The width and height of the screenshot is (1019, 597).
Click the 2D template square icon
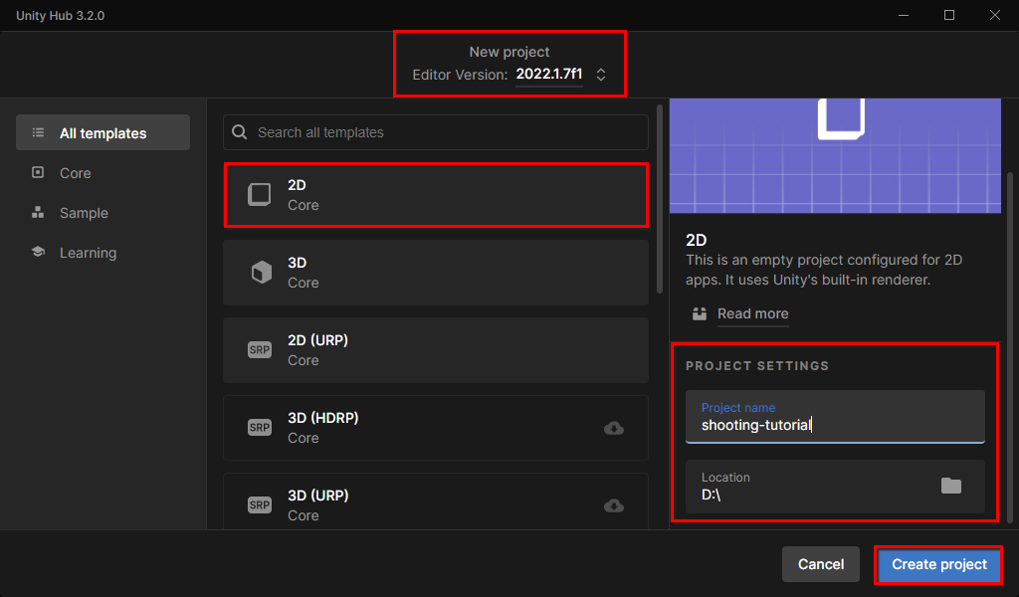point(260,194)
